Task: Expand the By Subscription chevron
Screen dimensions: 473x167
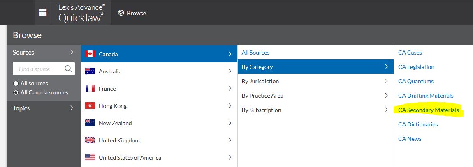Action: (x=387, y=110)
